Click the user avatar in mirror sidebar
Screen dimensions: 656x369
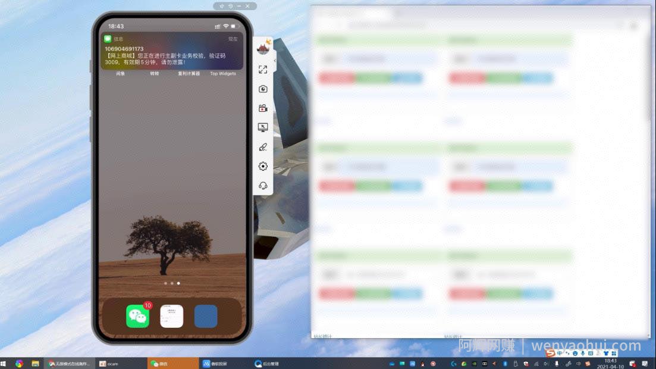263,48
